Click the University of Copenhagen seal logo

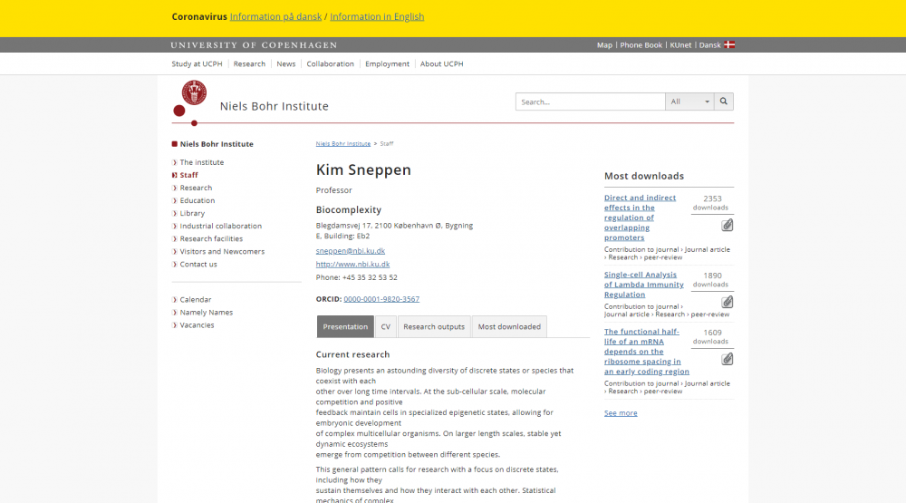coord(194,92)
